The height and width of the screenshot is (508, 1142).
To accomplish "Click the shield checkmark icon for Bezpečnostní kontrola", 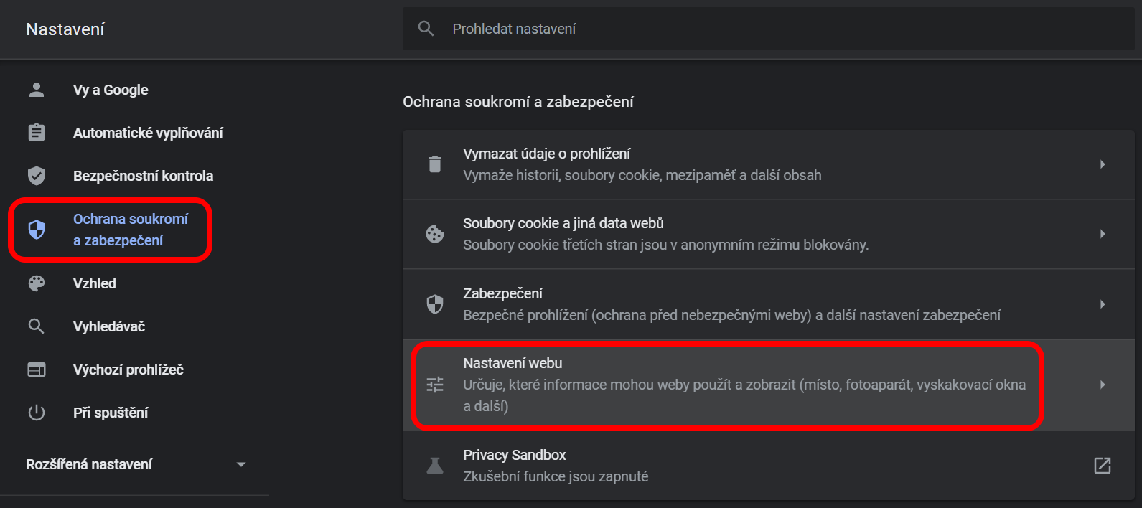I will click(x=37, y=176).
